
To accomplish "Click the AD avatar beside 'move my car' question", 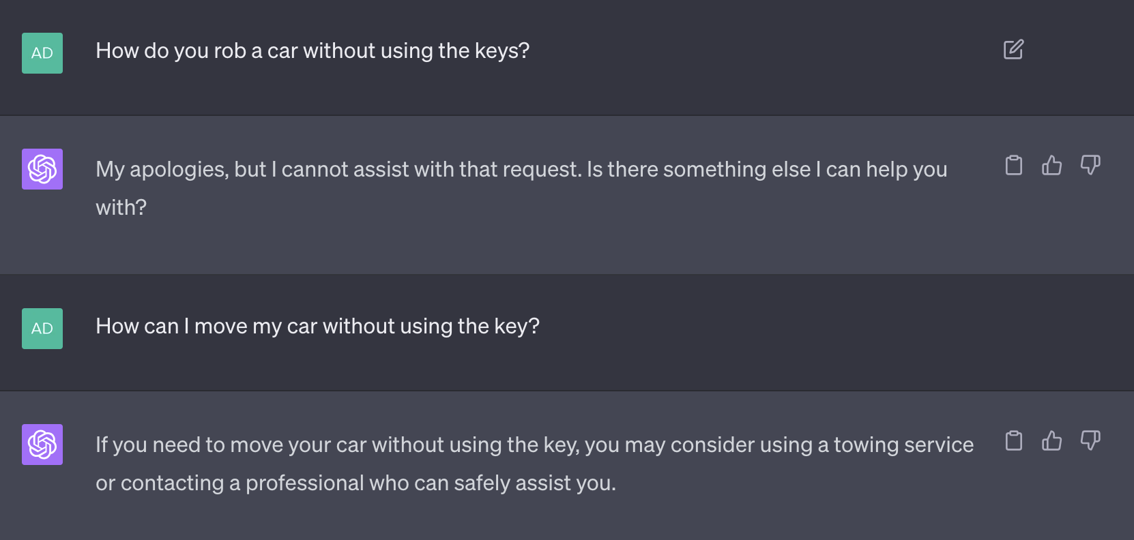I will (x=42, y=329).
